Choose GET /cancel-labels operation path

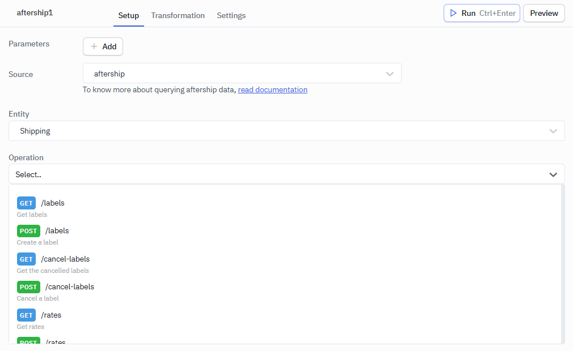(x=65, y=259)
